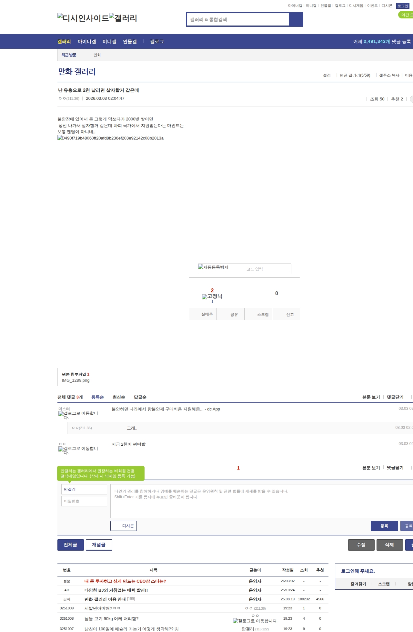Click the 신고 report button
The image size is (413, 632).
coord(290,315)
